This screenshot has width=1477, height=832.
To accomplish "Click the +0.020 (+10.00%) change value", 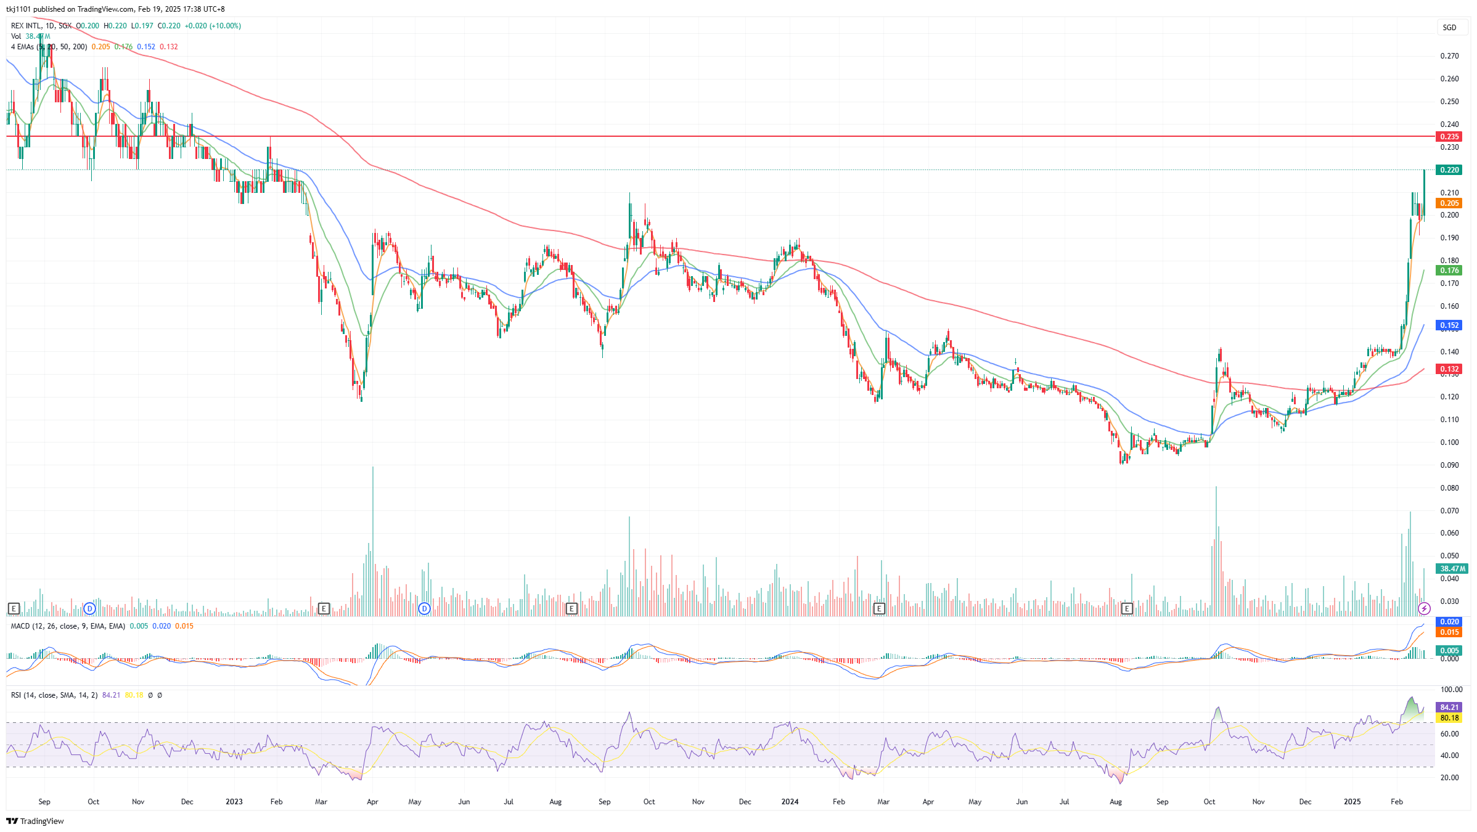I will 213,26.
